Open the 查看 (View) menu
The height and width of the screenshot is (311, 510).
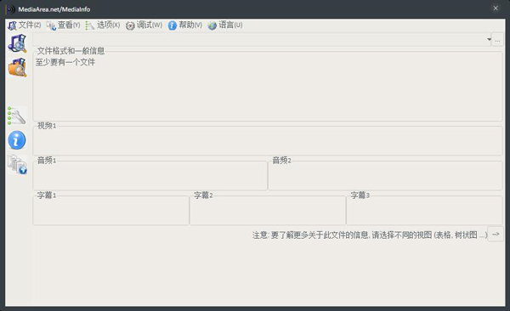[x=63, y=25]
